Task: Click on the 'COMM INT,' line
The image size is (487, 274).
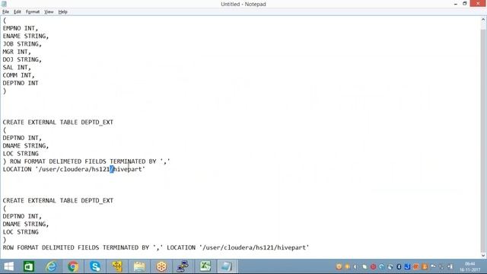Action: click(x=18, y=75)
